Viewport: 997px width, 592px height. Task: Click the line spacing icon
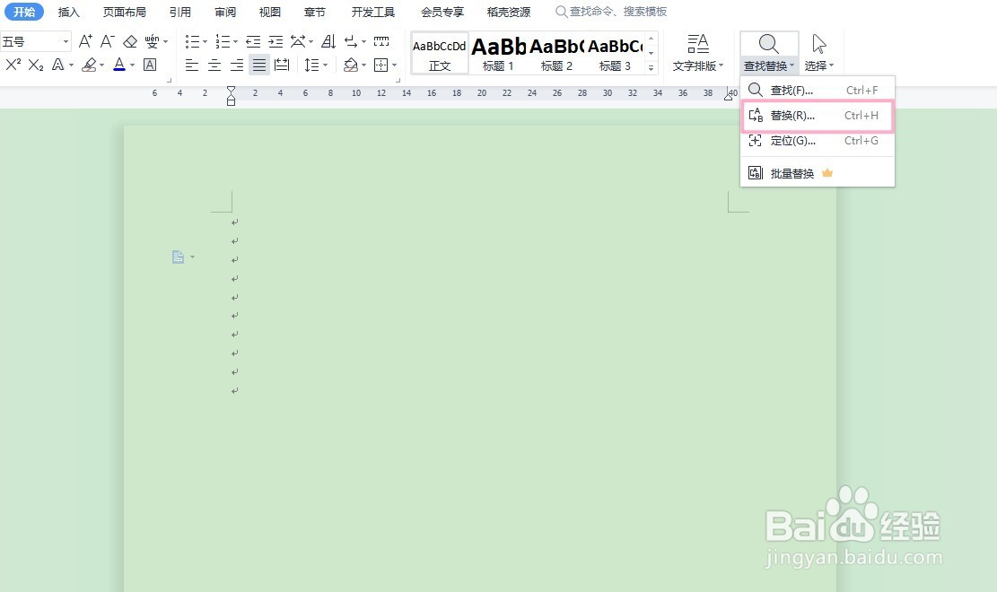(x=310, y=65)
